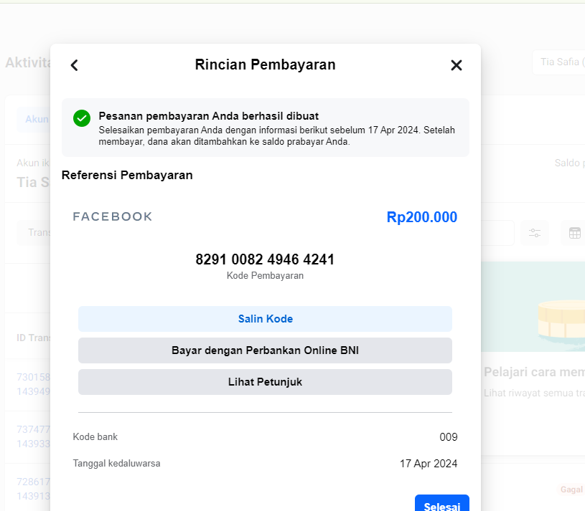Open transaction ID starting with 730158
The width and height of the screenshot is (585, 511).
click(33, 384)
